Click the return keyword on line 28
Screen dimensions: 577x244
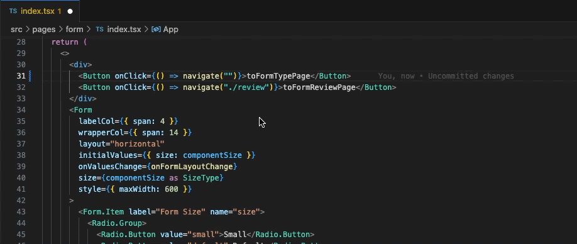pos(65,42)
